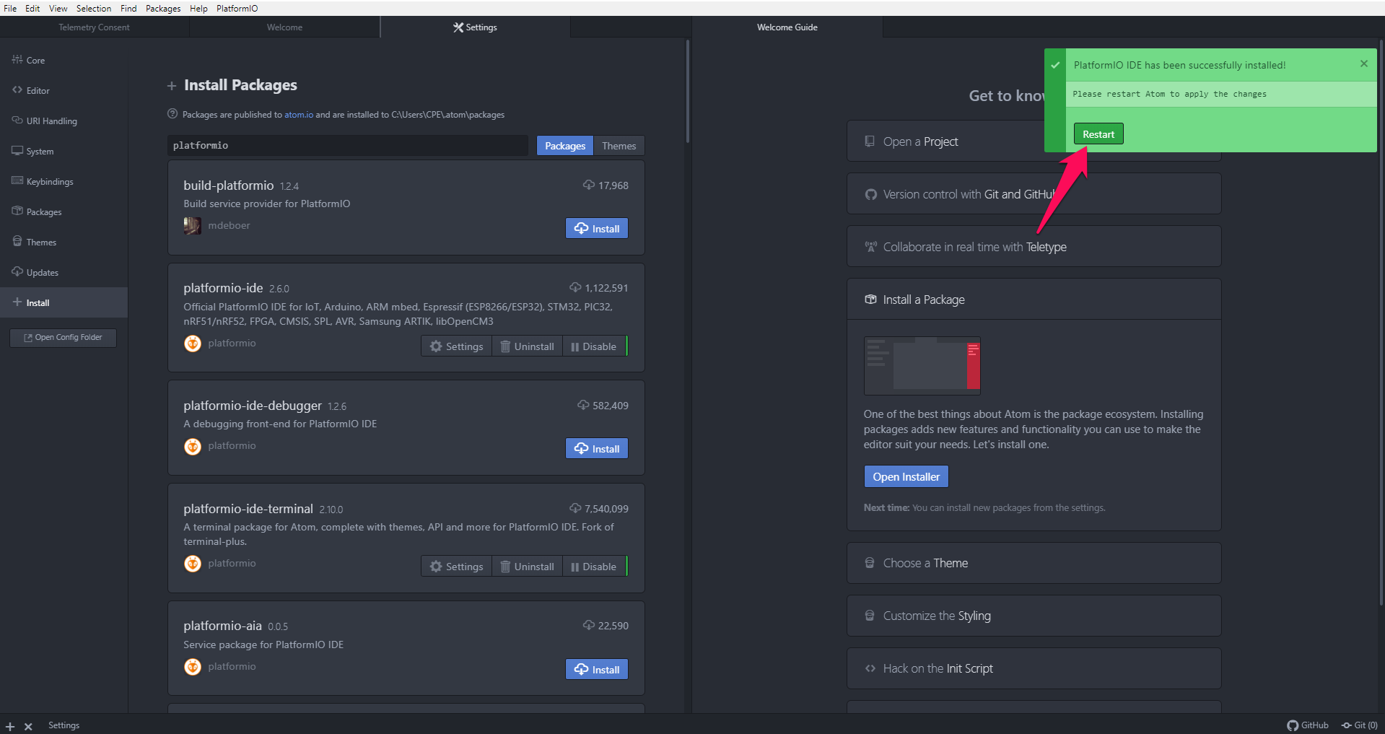Click the GitHub status bar icon

click(x=1308, y=725)
